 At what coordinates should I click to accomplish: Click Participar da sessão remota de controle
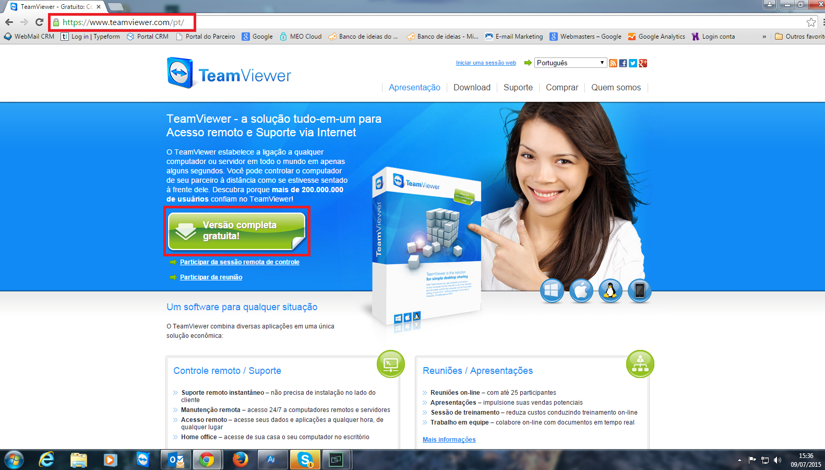pyautogui.click(x=240, y=262)
